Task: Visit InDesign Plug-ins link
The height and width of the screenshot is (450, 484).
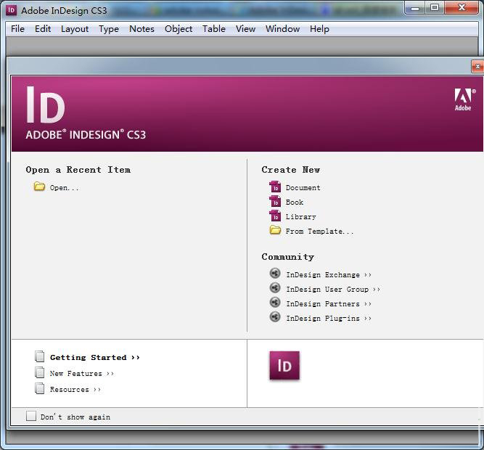Action: [329, 318]
